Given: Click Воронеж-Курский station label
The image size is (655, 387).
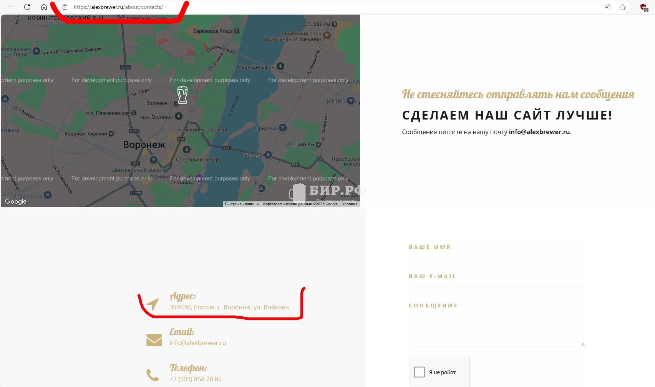Looking at the screenshot, I should click(x=86, y=134).
